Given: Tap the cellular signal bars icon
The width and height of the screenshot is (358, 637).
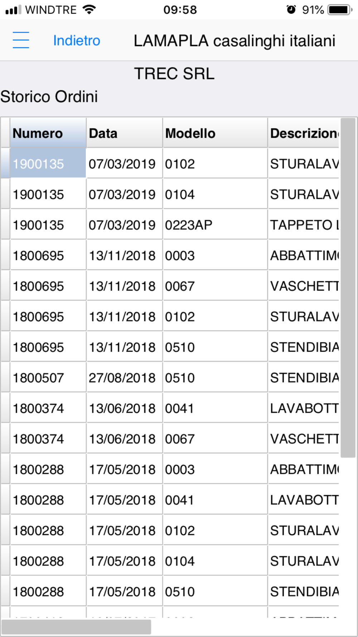Looking at the screenshot, I should pyautogui.click(x=14, y=10).
